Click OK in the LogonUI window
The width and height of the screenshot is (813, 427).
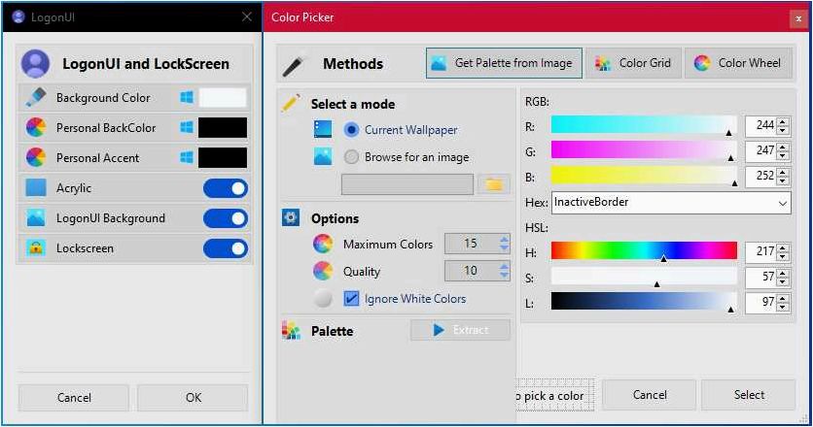pos(193,398)
